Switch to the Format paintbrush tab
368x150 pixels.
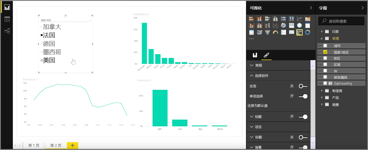coord(266,55)
